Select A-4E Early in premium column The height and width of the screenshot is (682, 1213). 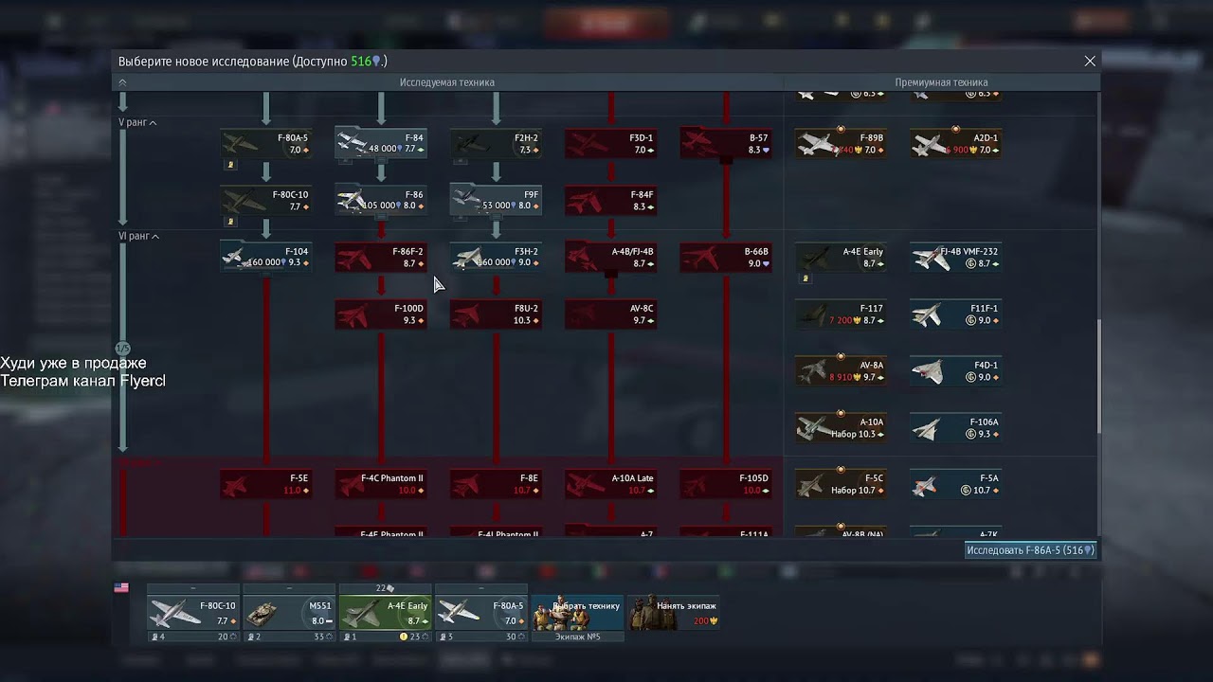point(841,258)
